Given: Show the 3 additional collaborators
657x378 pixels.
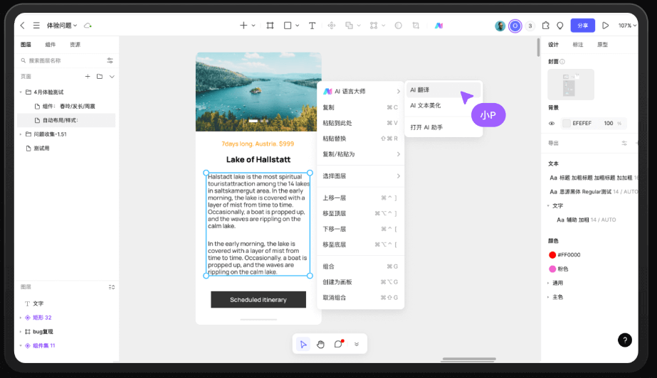Looking at the screenshot, I should 530,26.
